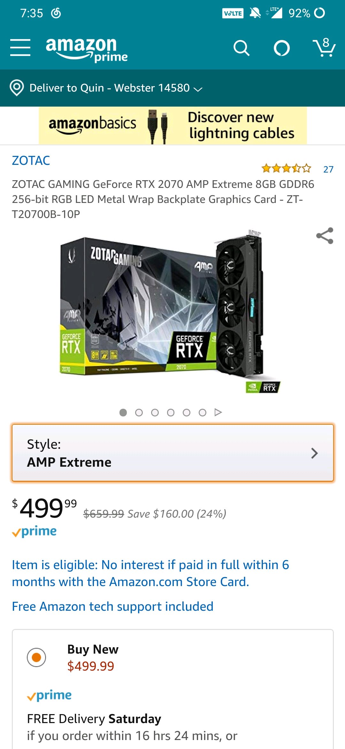
Task: Jump to the second product image dot
Action: (139, 413)
